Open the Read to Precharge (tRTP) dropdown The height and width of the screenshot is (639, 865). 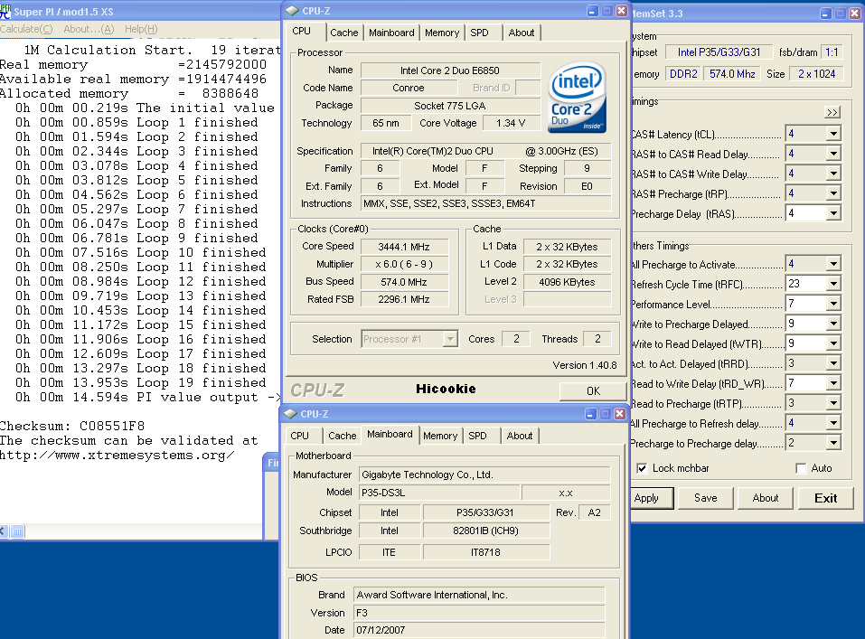tap(833, 403)
